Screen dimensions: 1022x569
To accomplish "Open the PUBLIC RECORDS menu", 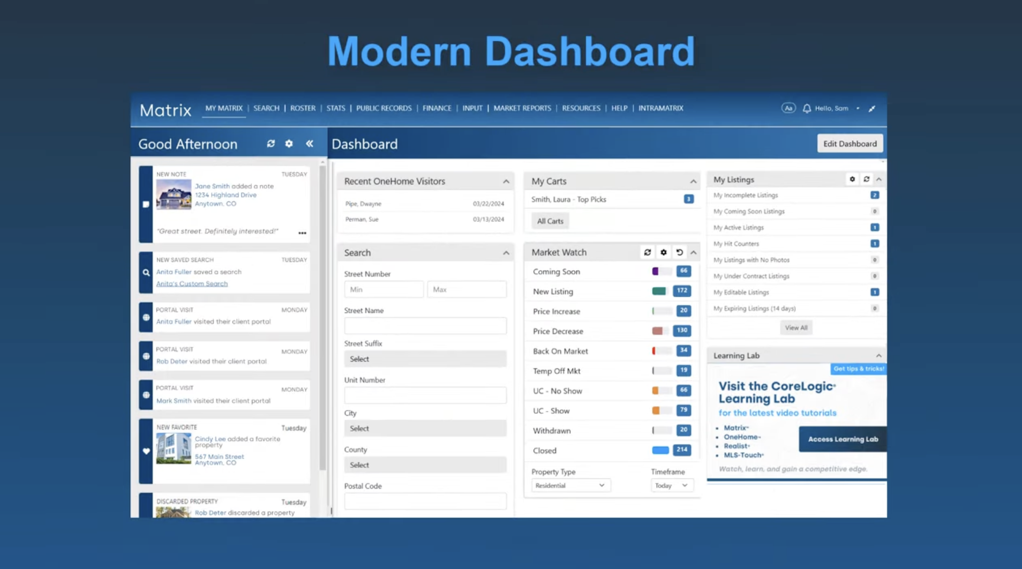I will 384,108.
